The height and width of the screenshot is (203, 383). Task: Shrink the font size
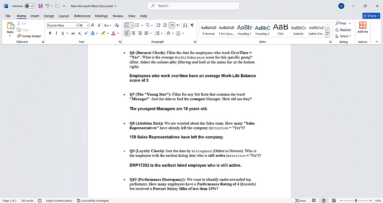[99, 25]
